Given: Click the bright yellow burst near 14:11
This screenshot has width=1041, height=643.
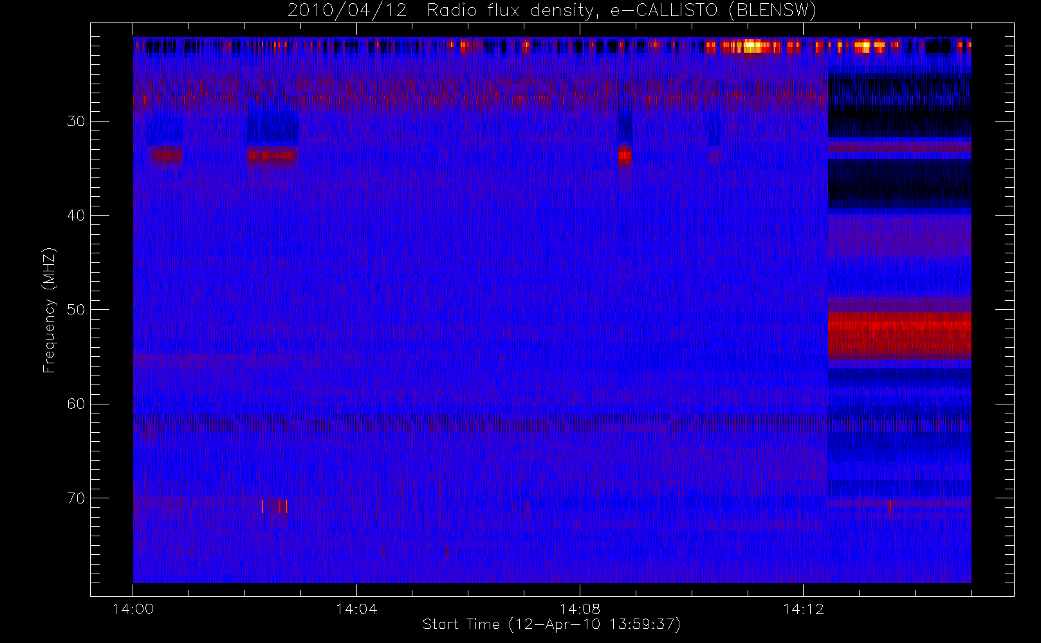Looking at the screenshot, I should coord(753,46).
